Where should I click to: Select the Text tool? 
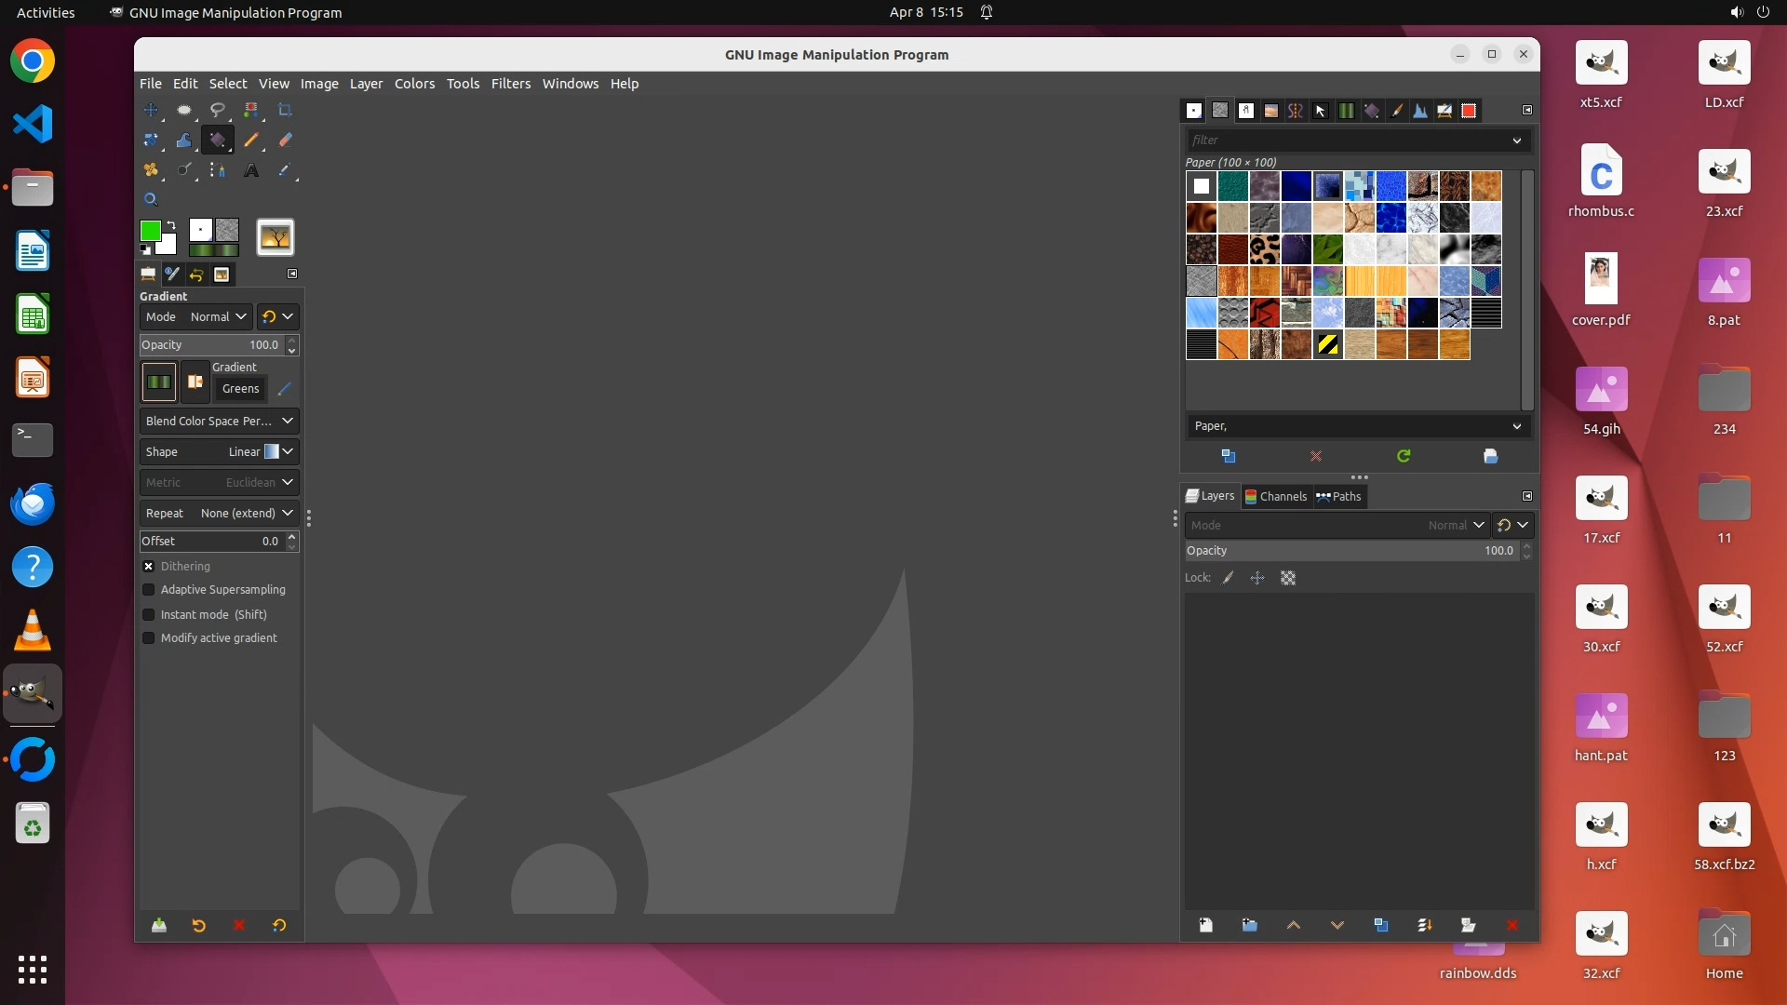click(251, 170)
